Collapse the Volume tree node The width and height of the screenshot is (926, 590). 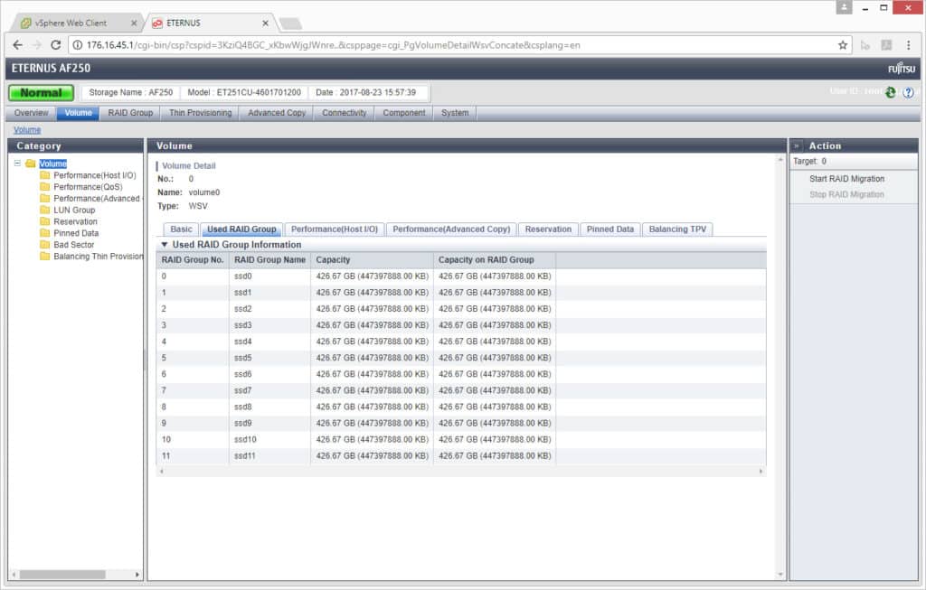pos(17,164)
